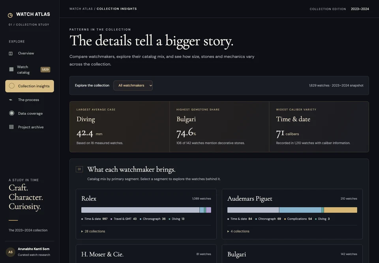This screenshot has width=379, height=263.
Task: Go to The process page
Action: coord(30,100)
